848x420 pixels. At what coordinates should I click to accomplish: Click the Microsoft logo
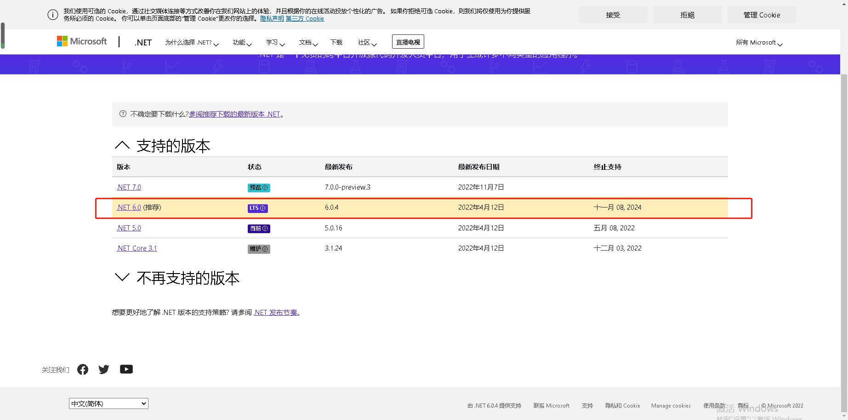[81, 41]
